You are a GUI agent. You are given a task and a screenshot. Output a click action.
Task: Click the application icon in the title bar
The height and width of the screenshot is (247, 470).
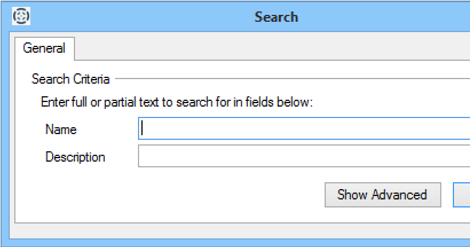(x=21, y=16)
